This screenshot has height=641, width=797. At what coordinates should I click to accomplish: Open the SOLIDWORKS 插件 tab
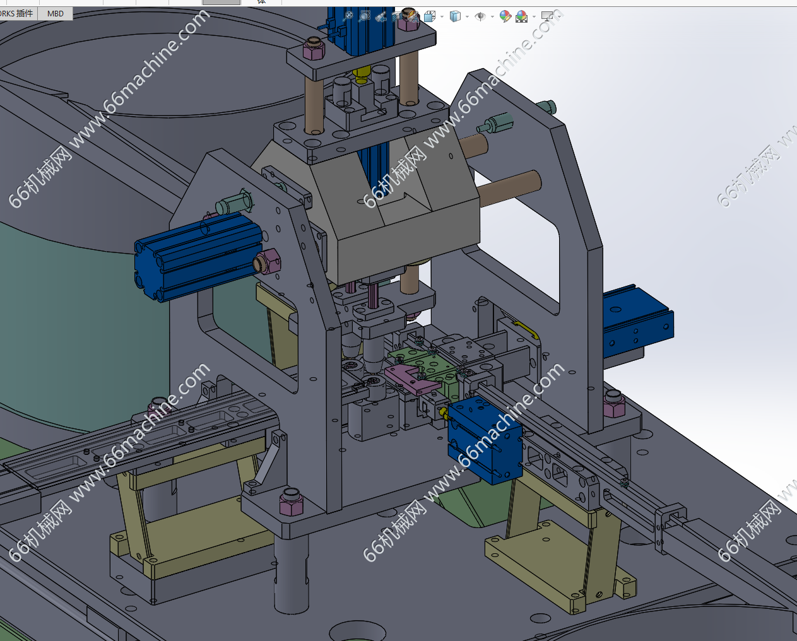click(x=18, y=13)
